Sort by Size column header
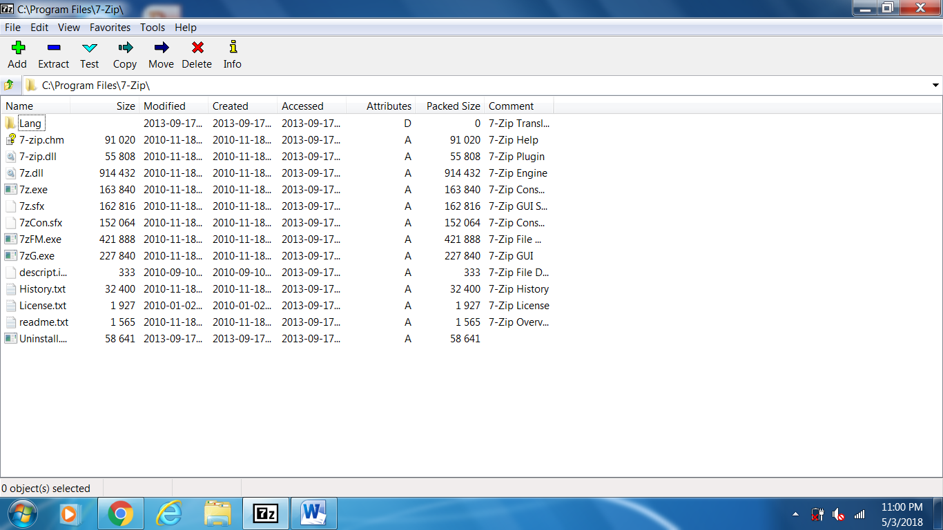The width and height of the screenshot is (943, 530). (105, 106)
